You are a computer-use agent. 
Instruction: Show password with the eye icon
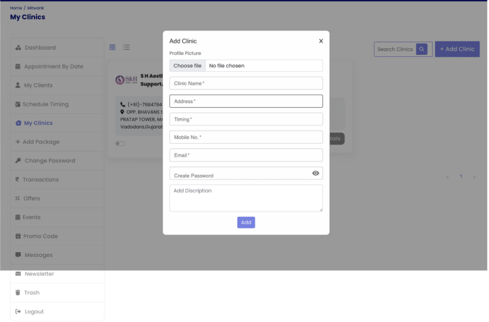pos(316,174)
